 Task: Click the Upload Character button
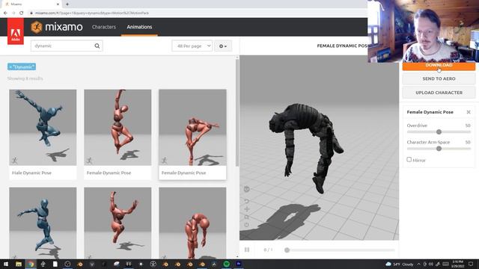(439, 93)
